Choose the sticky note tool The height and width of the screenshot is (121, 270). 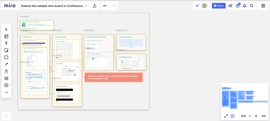(6, 50)
